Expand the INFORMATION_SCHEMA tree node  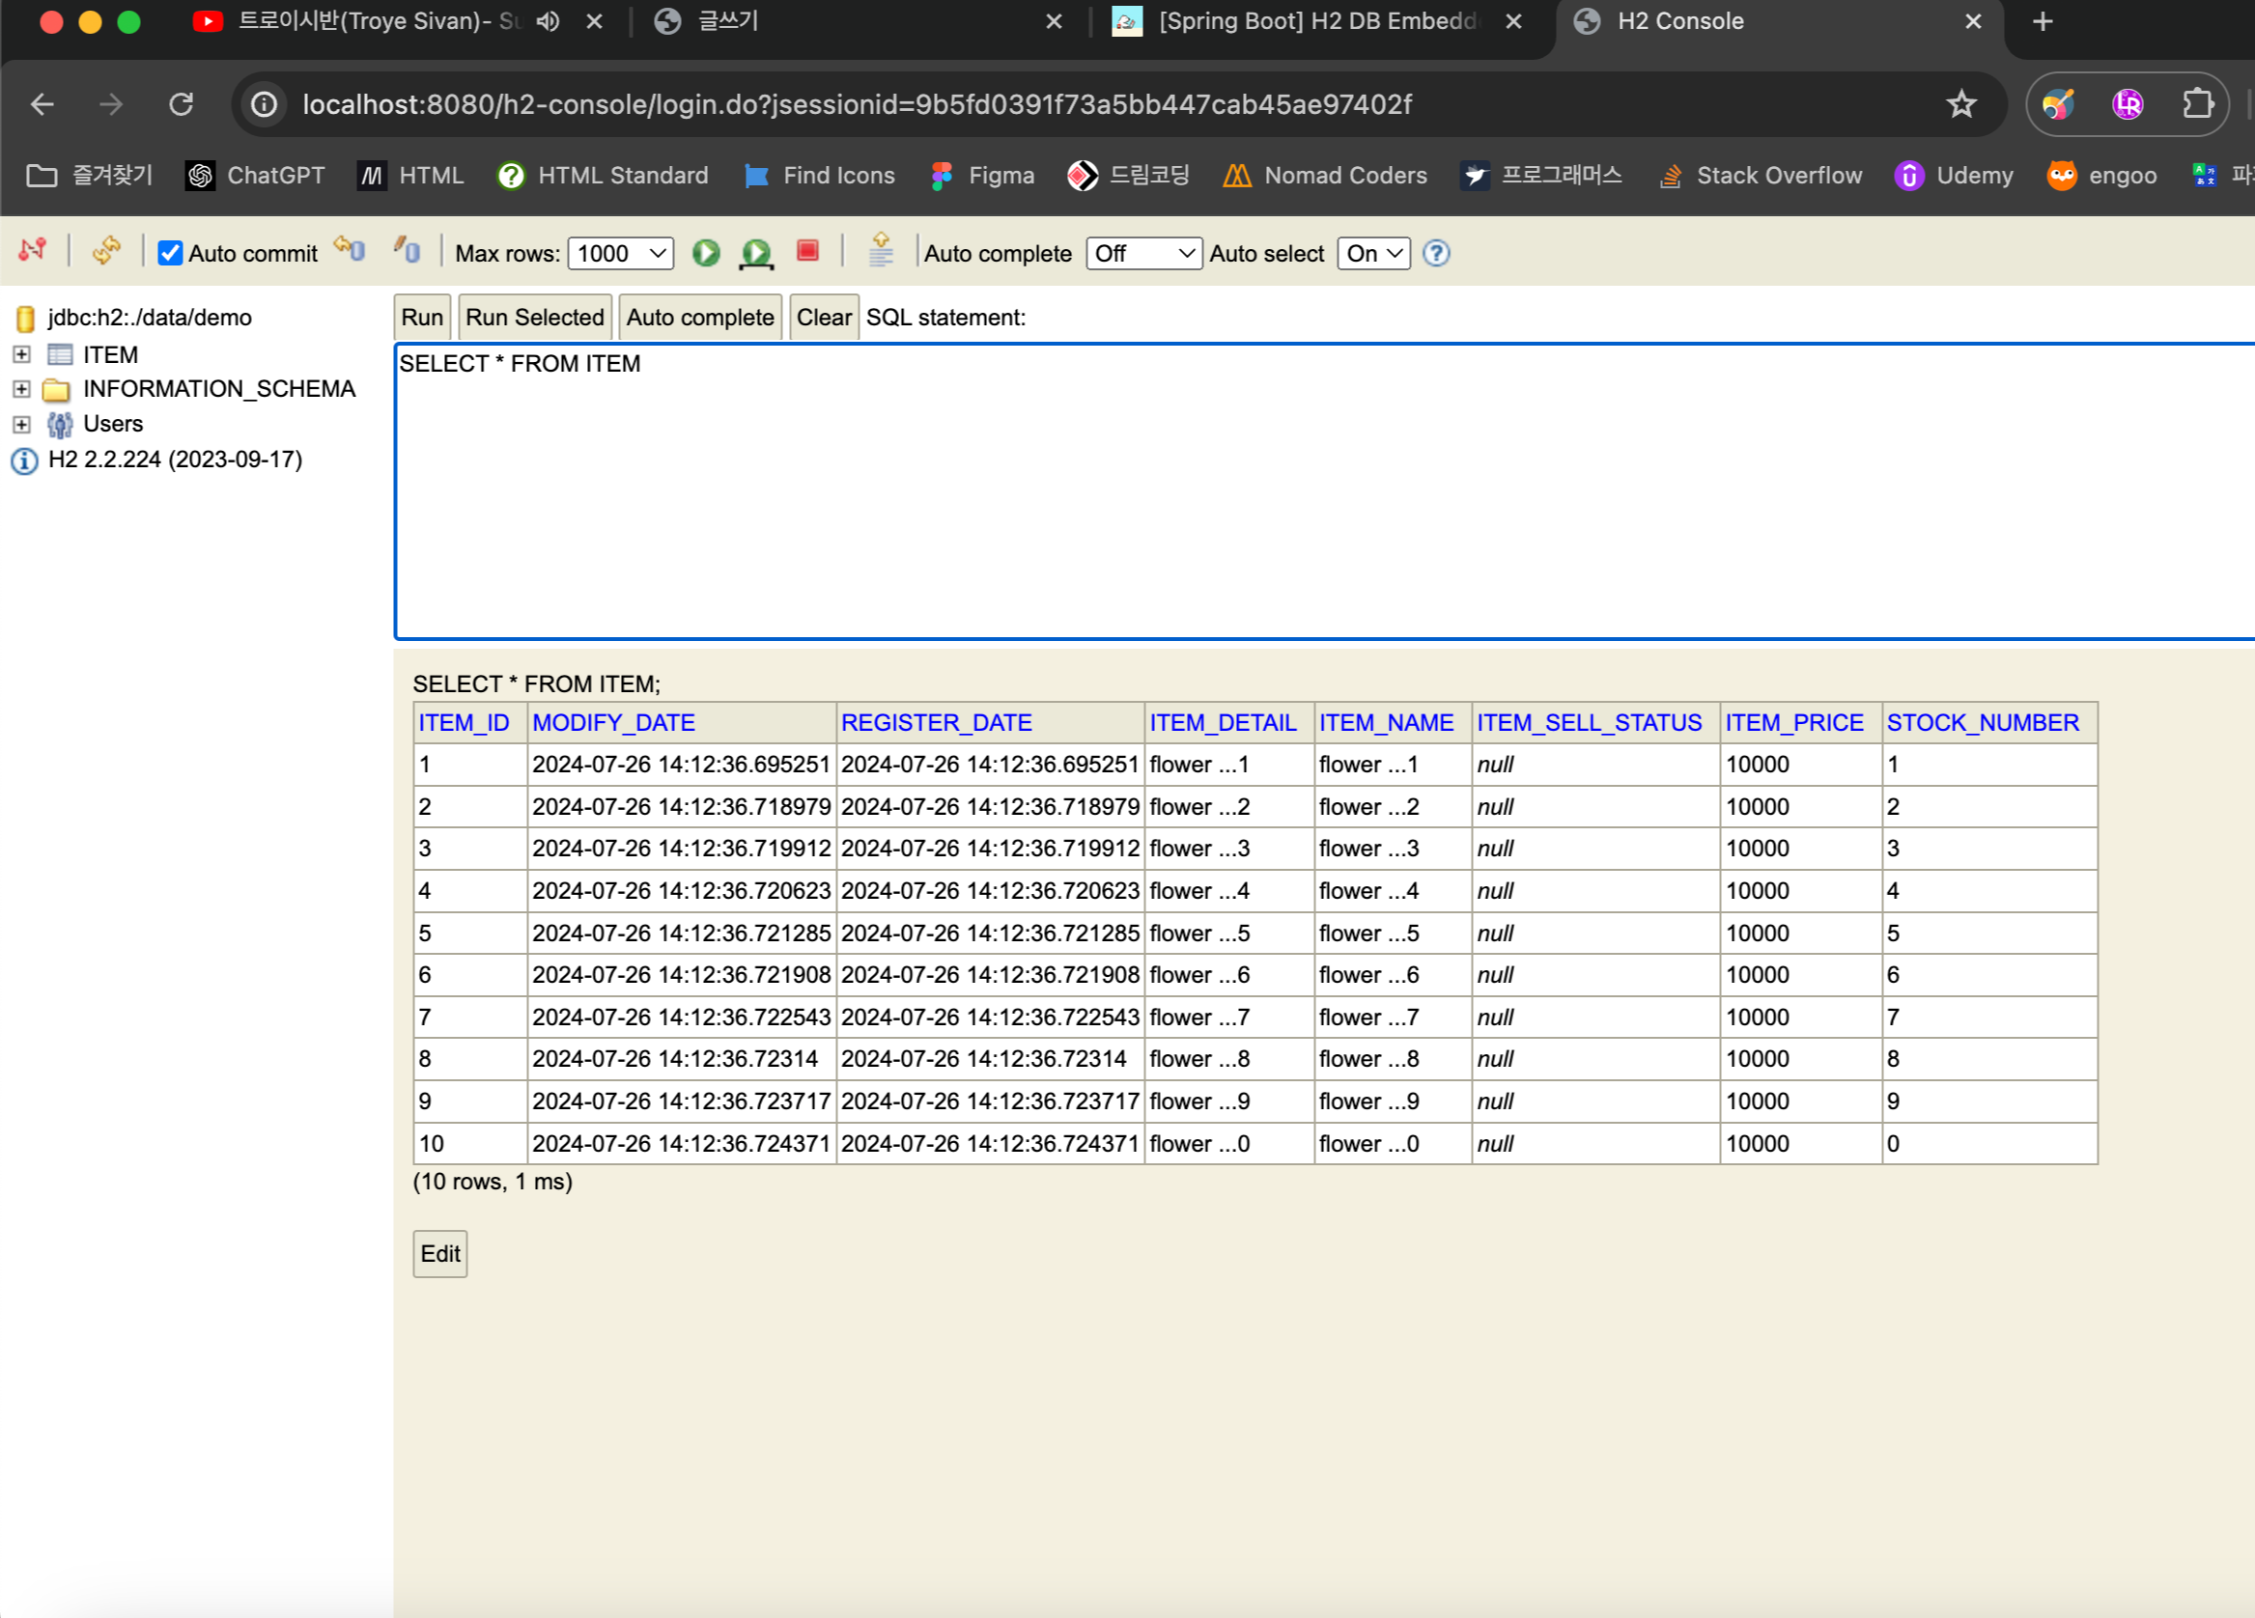21,390
